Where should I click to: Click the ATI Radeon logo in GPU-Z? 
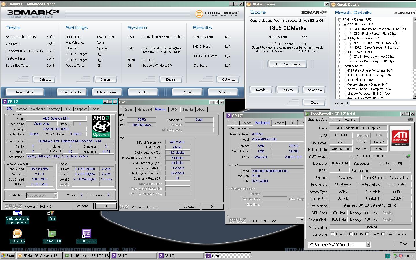pos(400,138)
